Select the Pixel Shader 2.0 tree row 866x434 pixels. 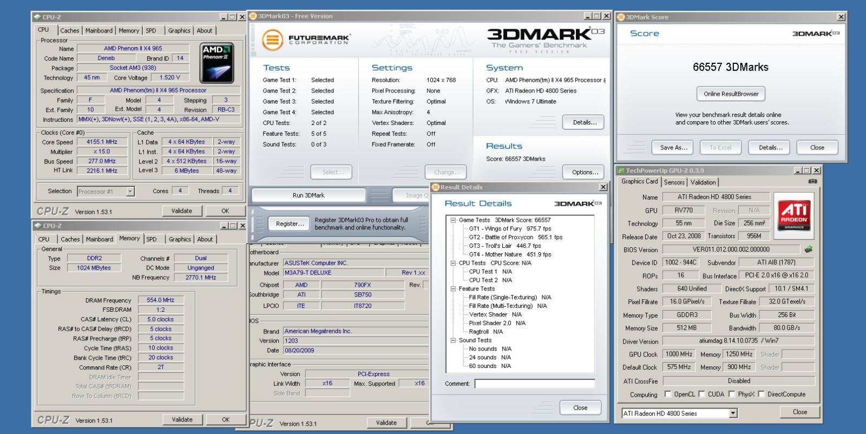tap(497, 323)
